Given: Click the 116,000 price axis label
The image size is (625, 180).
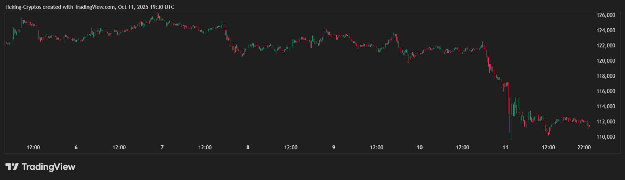Looking at the screenshot, I should (606, 91).
